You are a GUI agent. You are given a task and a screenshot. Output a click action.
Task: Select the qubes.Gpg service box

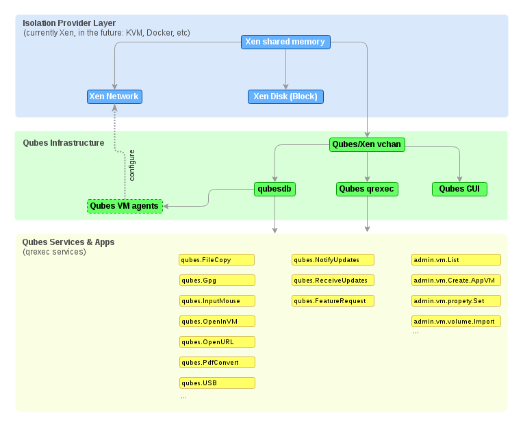[216, 281]
